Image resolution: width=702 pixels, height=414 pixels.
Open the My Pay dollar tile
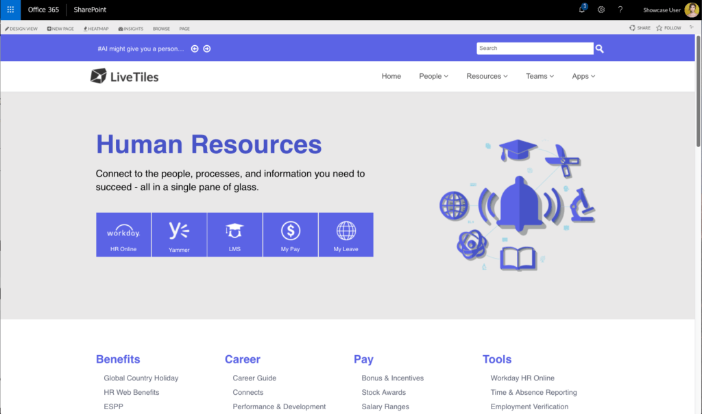click(x=291, y=235)
